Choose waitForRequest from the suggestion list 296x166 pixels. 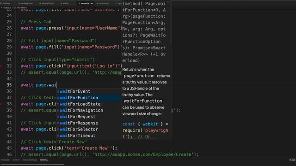[x=89, y=117]
